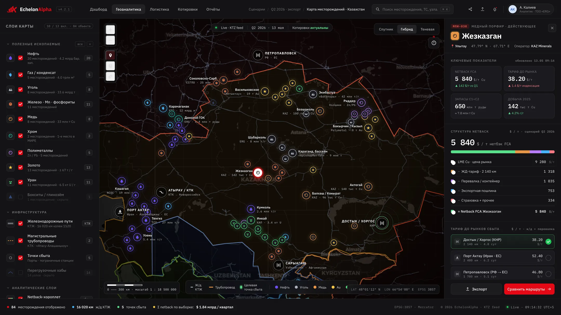Click the 'все' select-all minerals button
The height and width of the screenshot is (315, 561).
[x=80, y=44]
